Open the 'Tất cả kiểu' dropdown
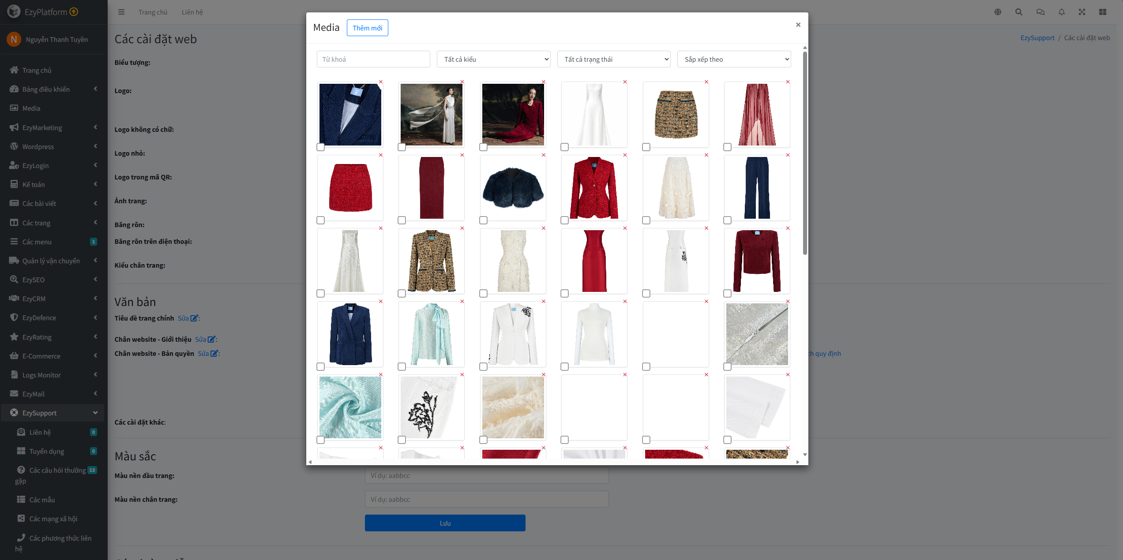Image resolution: width=1123 pixels, height=560 pixels. (493, 59)
